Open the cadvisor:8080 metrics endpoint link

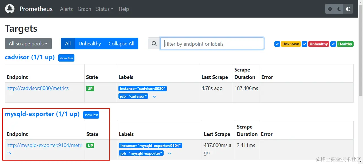[x=38, y=88]
